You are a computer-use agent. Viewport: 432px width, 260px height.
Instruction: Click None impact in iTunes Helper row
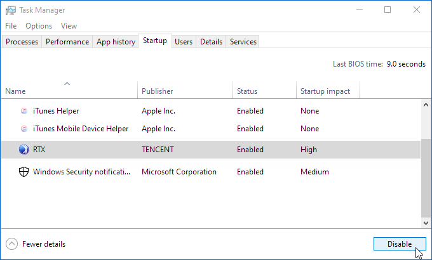pos(309,111)
